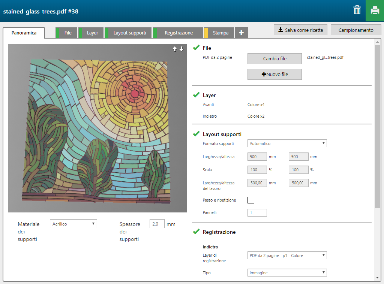
Task: Click the down arrow above preview
Action: point(181,49)
